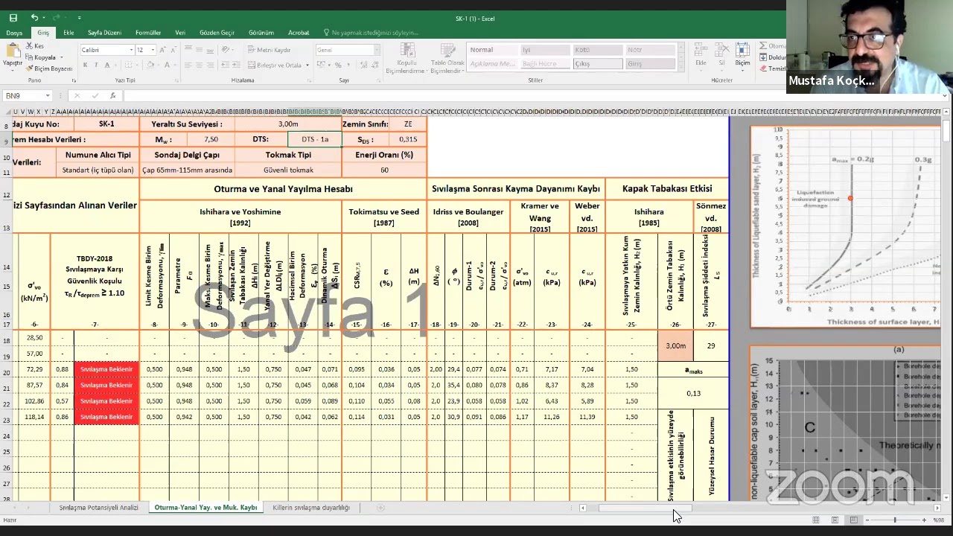Click increase decimal icon

point(363,65)
